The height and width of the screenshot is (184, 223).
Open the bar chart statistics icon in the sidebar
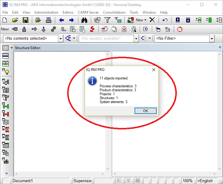click(5, 161)
